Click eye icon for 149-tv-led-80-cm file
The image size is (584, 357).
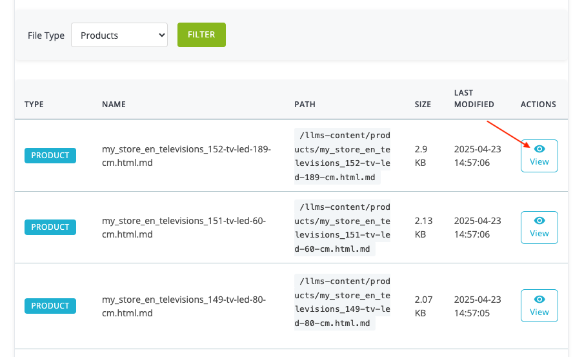tap(539, 300)
